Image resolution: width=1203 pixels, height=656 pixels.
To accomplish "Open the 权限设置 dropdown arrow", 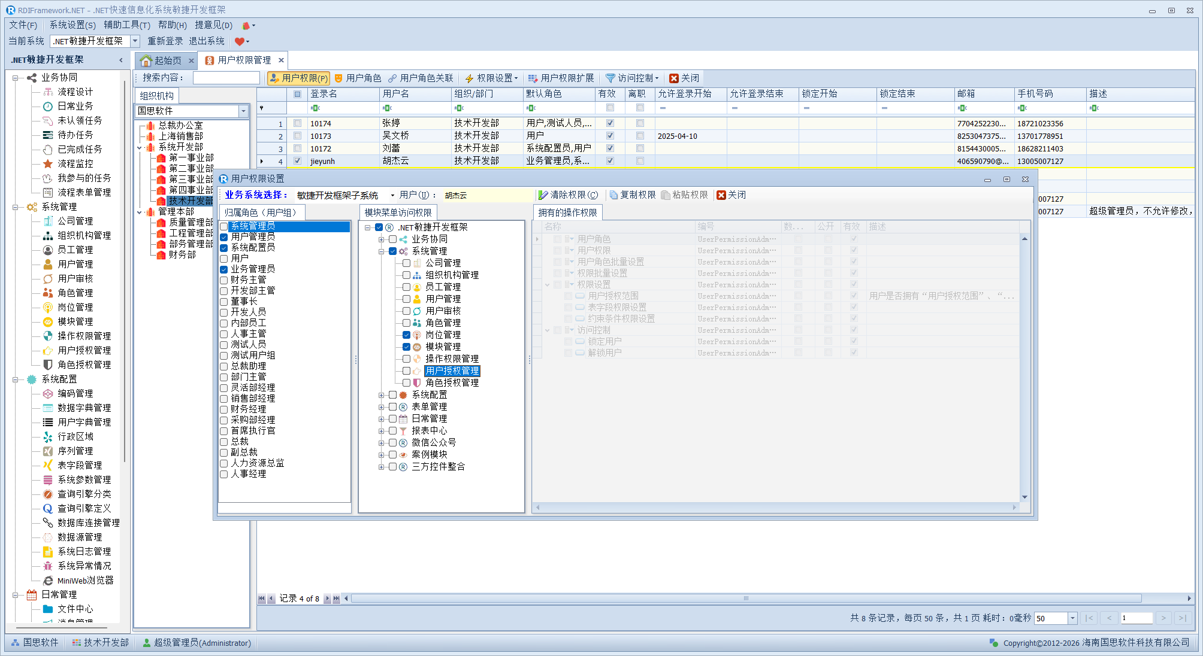I will (516, 78).
